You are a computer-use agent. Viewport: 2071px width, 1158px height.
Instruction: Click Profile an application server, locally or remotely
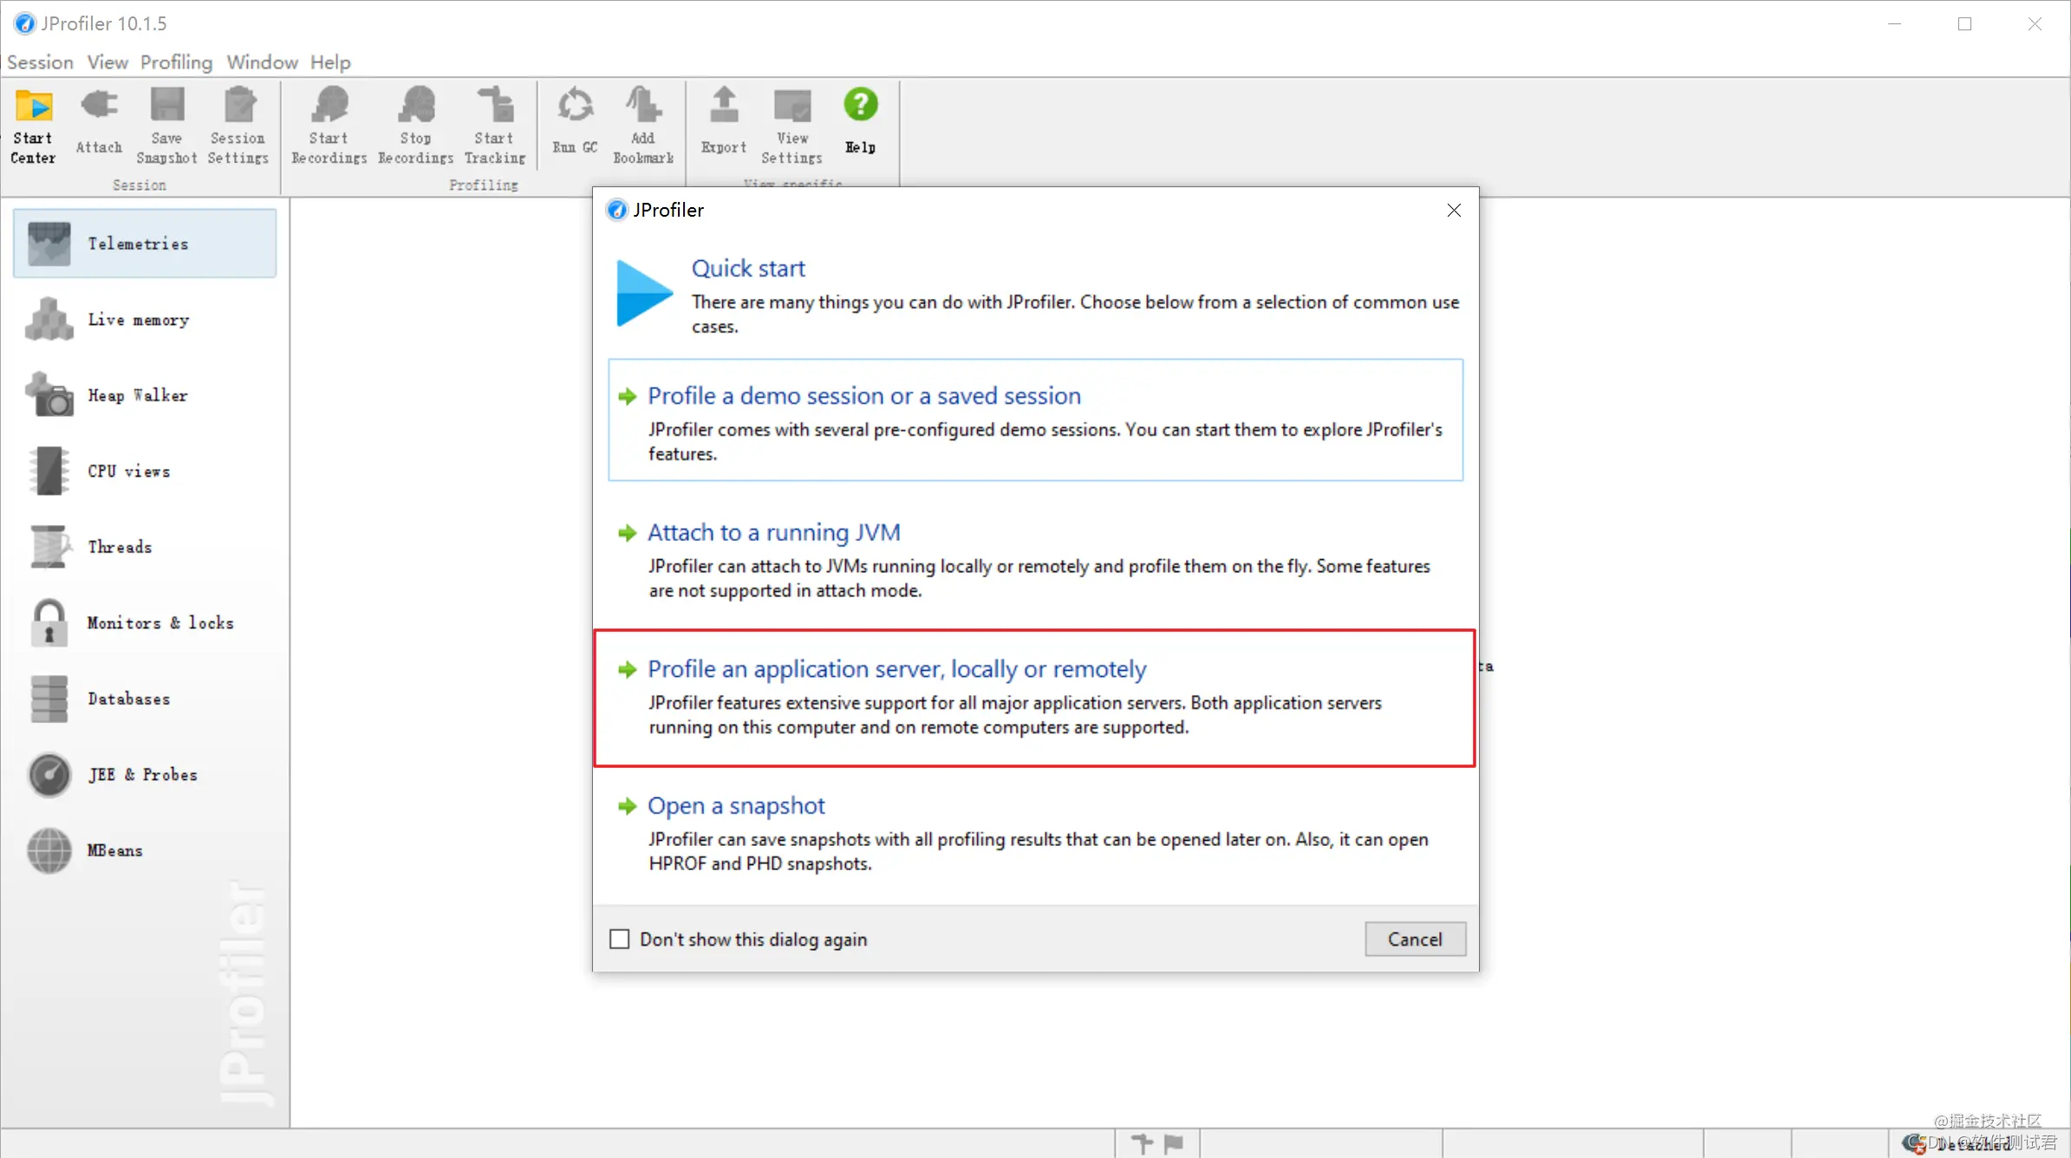[896, 669]
